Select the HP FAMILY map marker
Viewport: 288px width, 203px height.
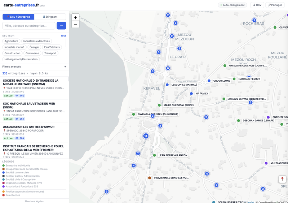[x=191, y=94]
